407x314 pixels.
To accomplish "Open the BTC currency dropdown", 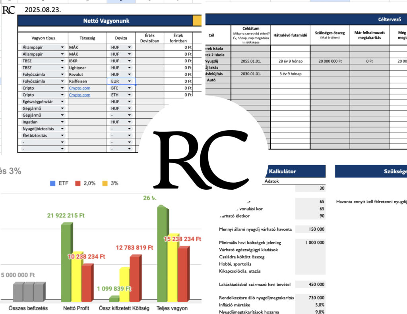I will coord(129,88).
